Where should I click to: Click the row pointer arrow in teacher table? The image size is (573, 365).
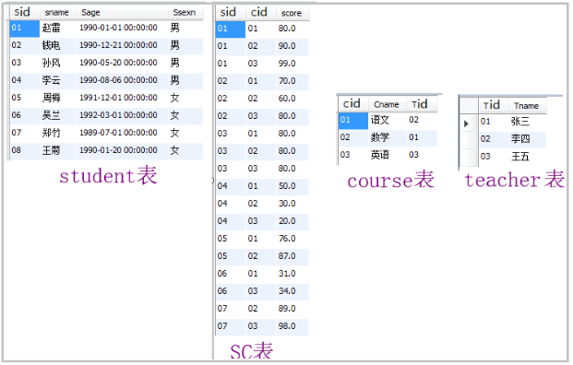click(466, 124)
